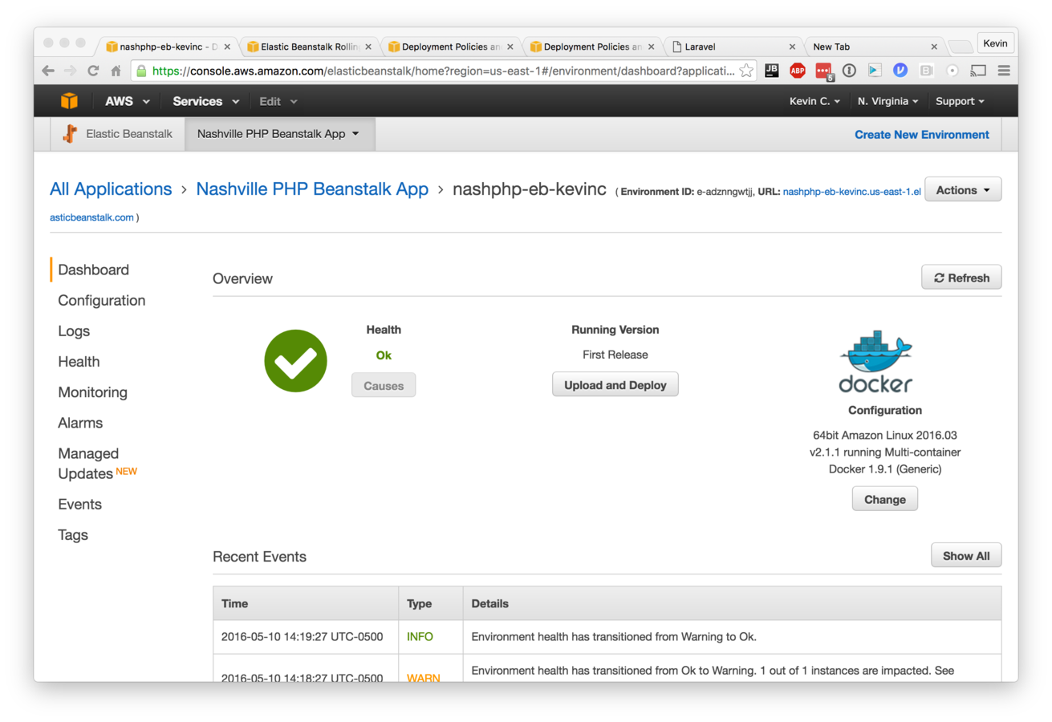
Task: Open Tags in the sidebar
Action: point(73,534)
